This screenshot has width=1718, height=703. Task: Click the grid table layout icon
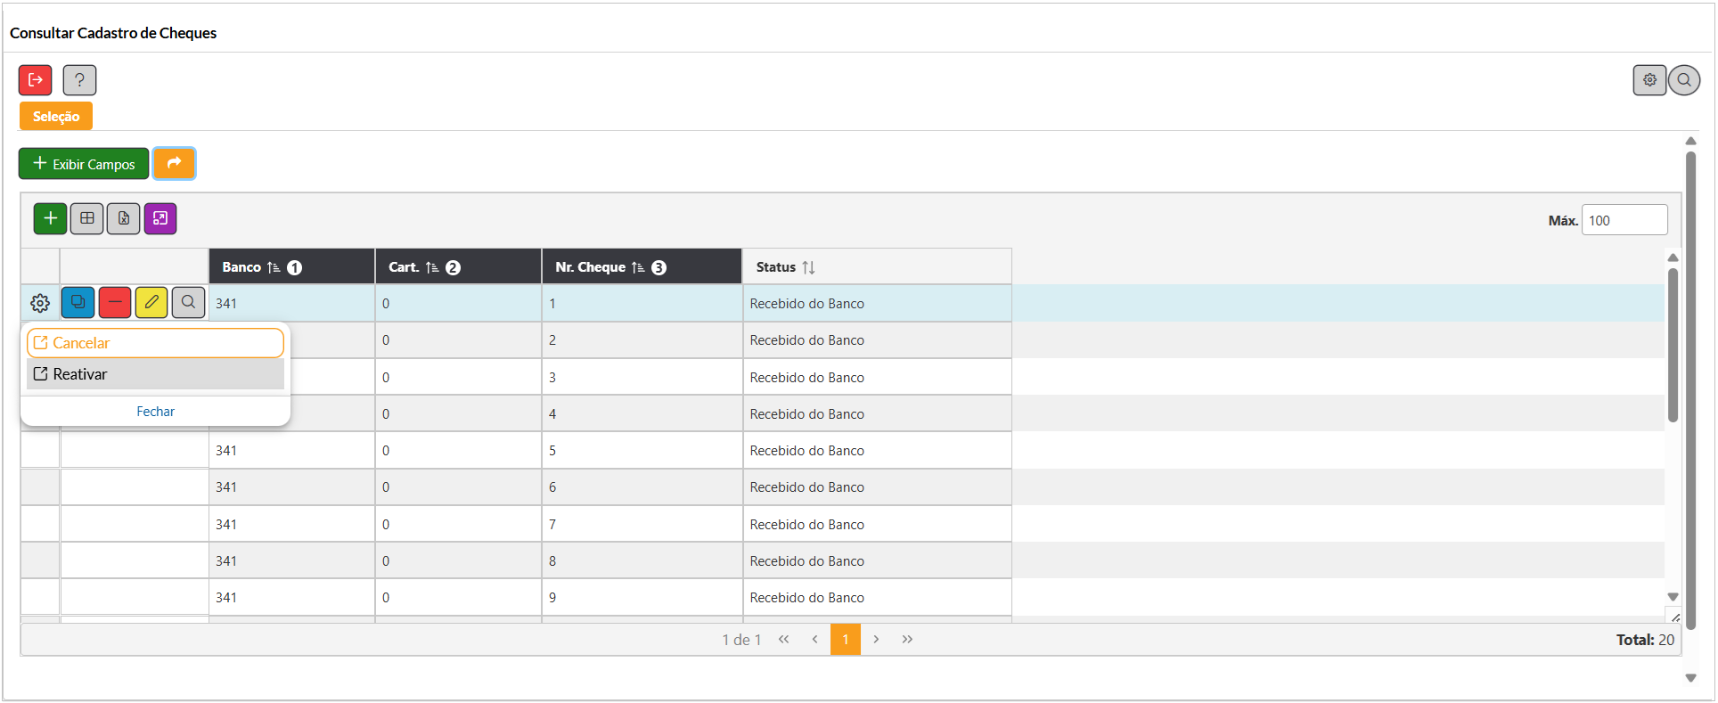click(x=86, y=218)
